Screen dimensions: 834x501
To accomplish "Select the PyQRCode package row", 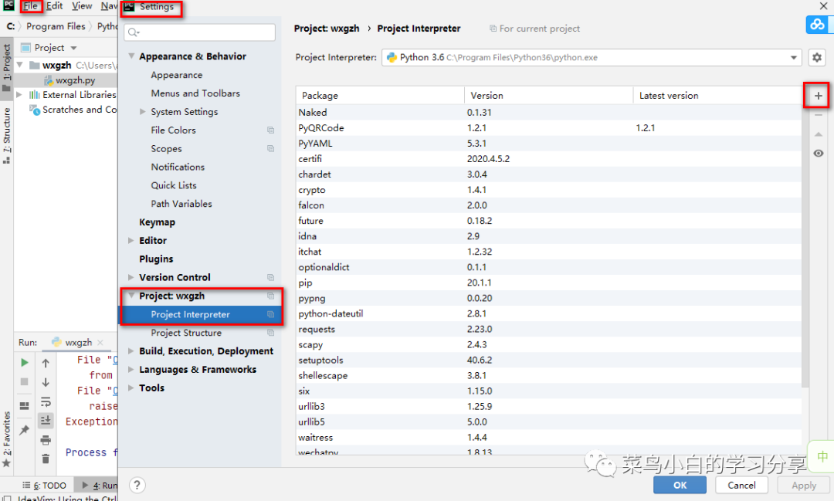I will [x=549, y=127].
